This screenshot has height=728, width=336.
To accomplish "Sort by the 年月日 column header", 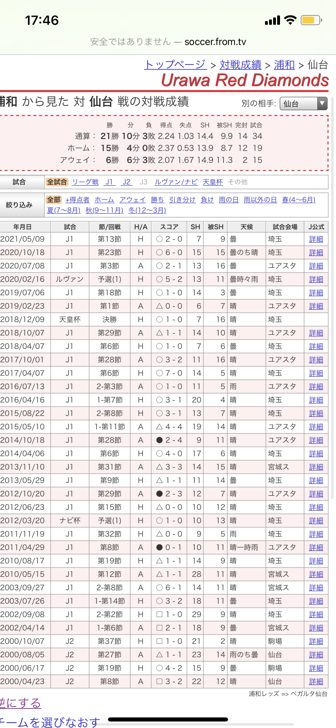I will [22, 227].
